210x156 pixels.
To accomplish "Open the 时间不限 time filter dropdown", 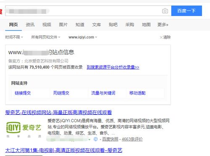I will tap(14, 37).
